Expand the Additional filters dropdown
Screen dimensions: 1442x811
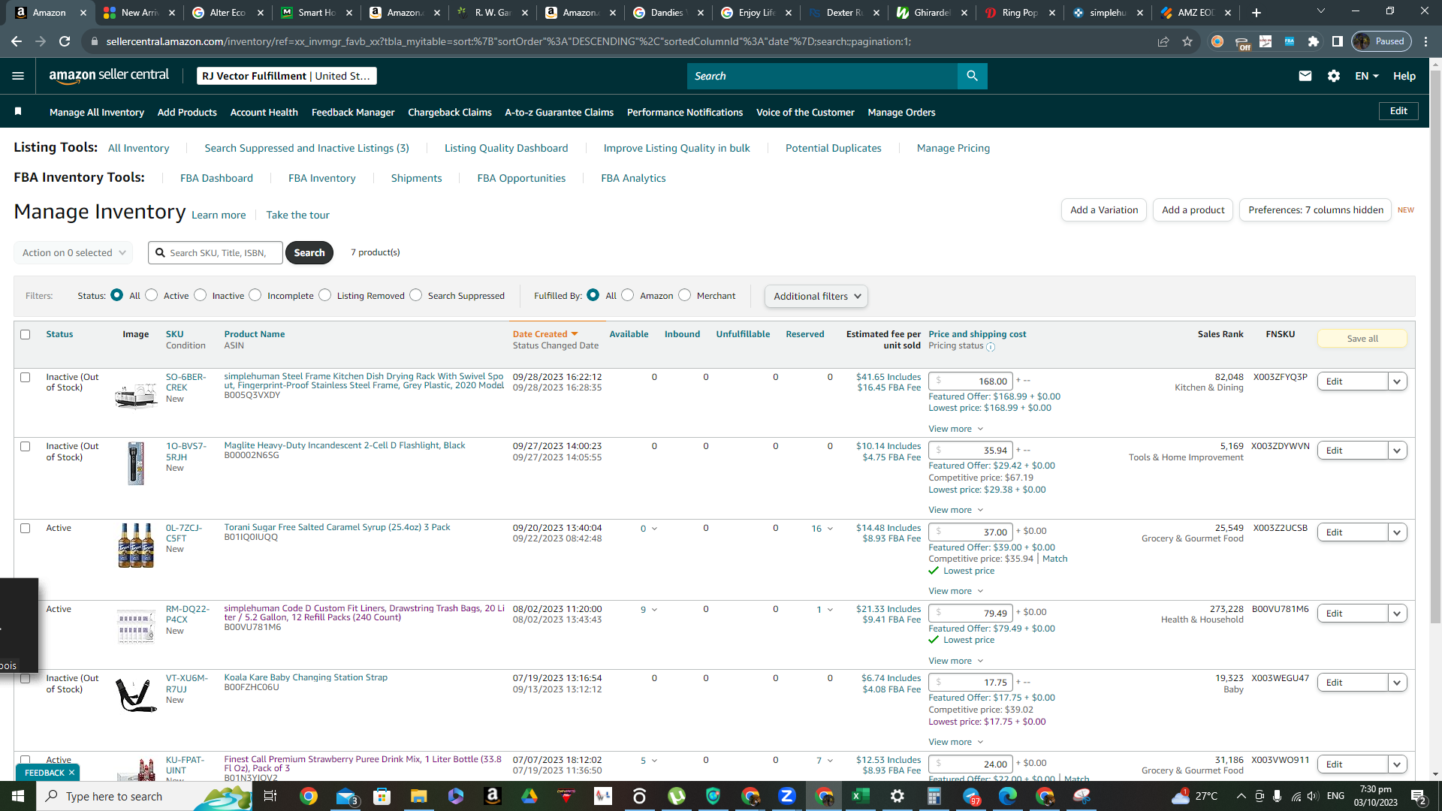(x=816, y=296)
